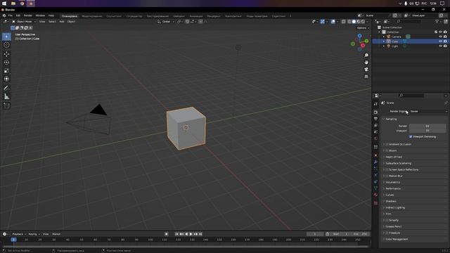Image resolution: width=450 pixels, height=253 pixels.
Task: Switch to rendered viewport shading
Action: [363, 22]
